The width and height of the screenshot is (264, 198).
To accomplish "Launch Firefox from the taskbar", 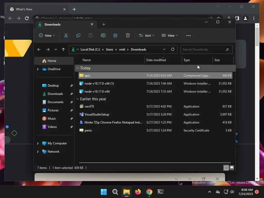I will coord(138,192).
